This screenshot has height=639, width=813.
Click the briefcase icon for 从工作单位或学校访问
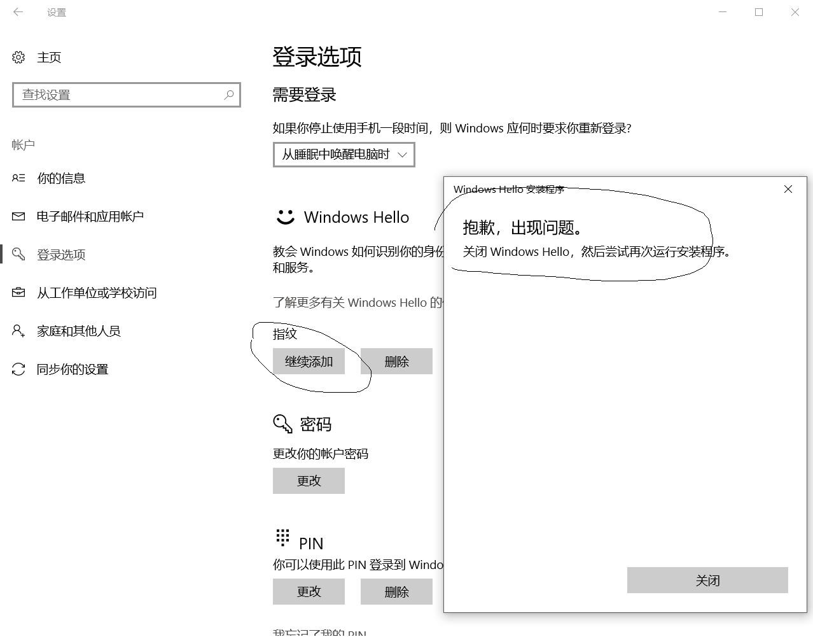(x=18, y=293)
